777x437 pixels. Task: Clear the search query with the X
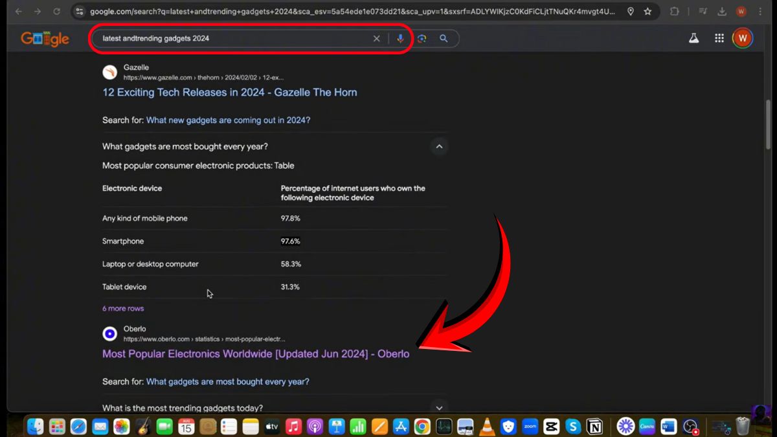point(376,38)
